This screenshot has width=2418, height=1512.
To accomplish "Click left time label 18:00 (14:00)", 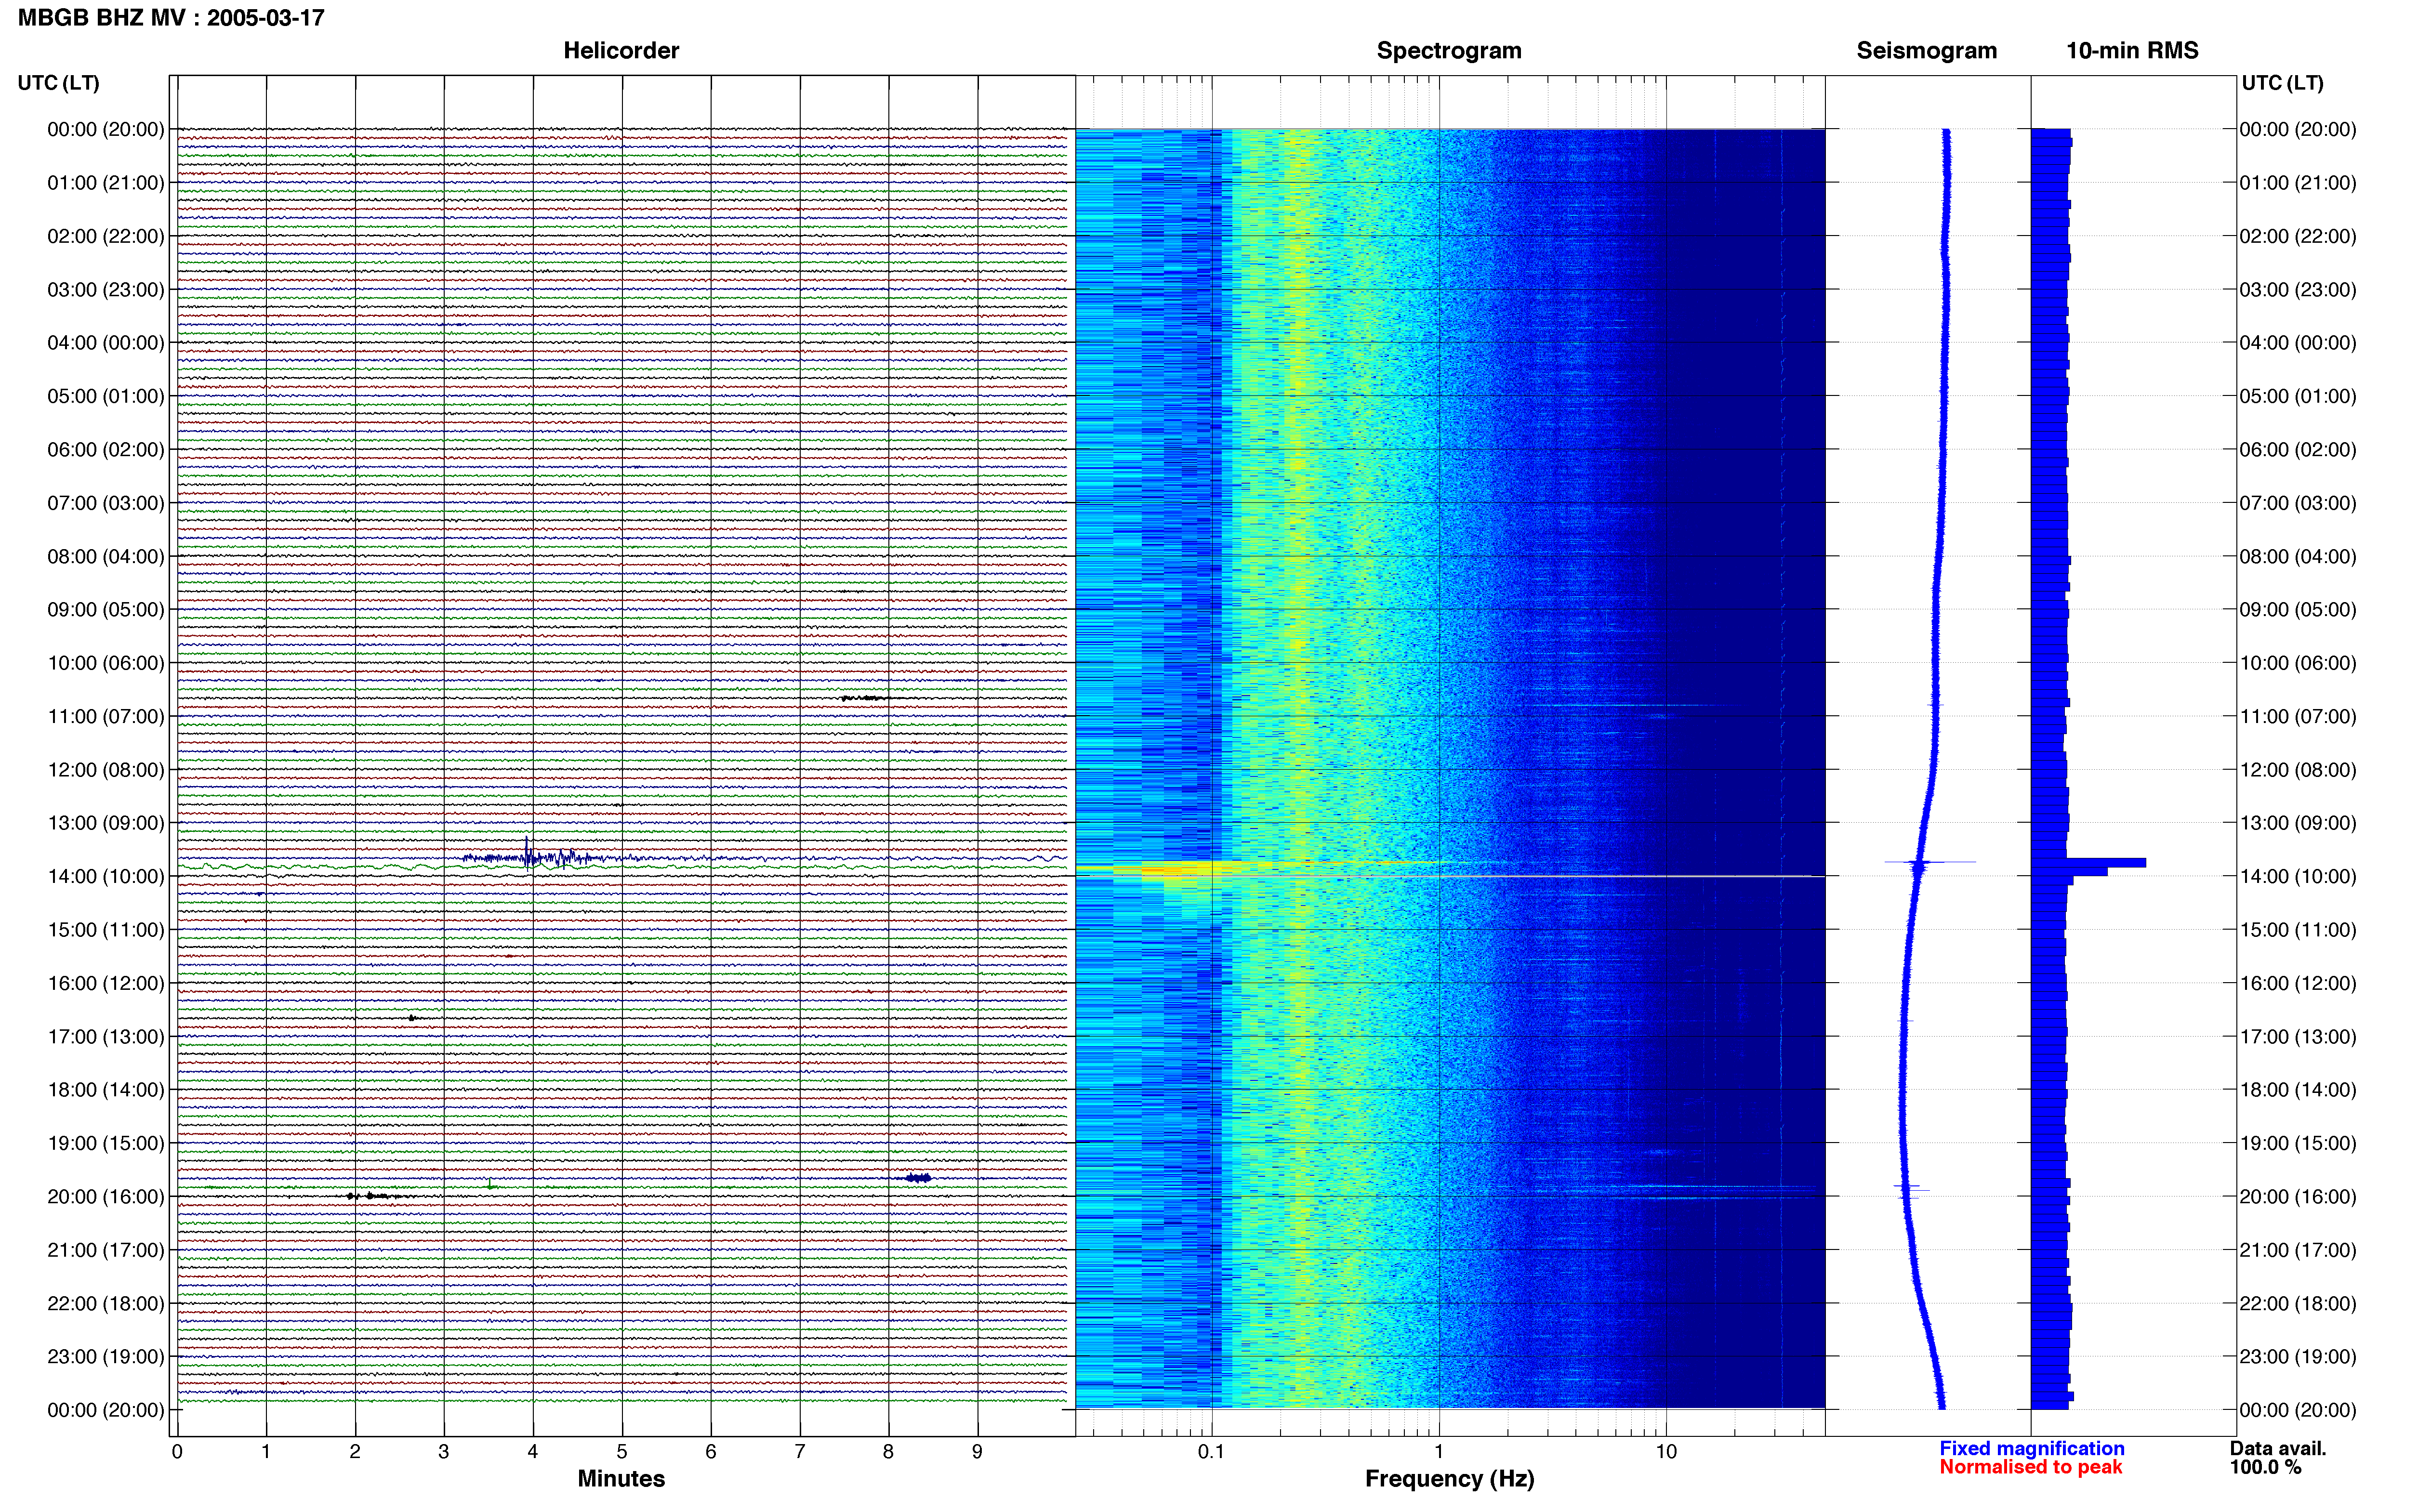I will pos(106,1090).
